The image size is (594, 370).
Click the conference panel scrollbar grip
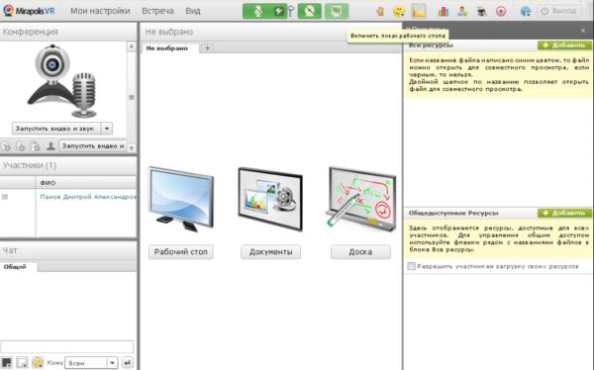132,97
